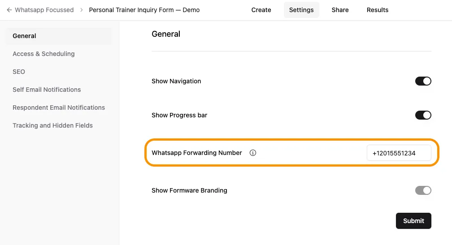Viewport: 452px width, 245px height.
Task: Open Respondent Email Notifications settings
Action: (x=59, y=107)
